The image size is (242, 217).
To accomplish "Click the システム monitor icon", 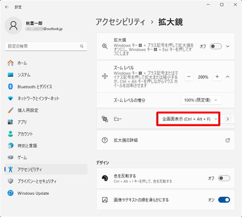I will click(11, 75).
